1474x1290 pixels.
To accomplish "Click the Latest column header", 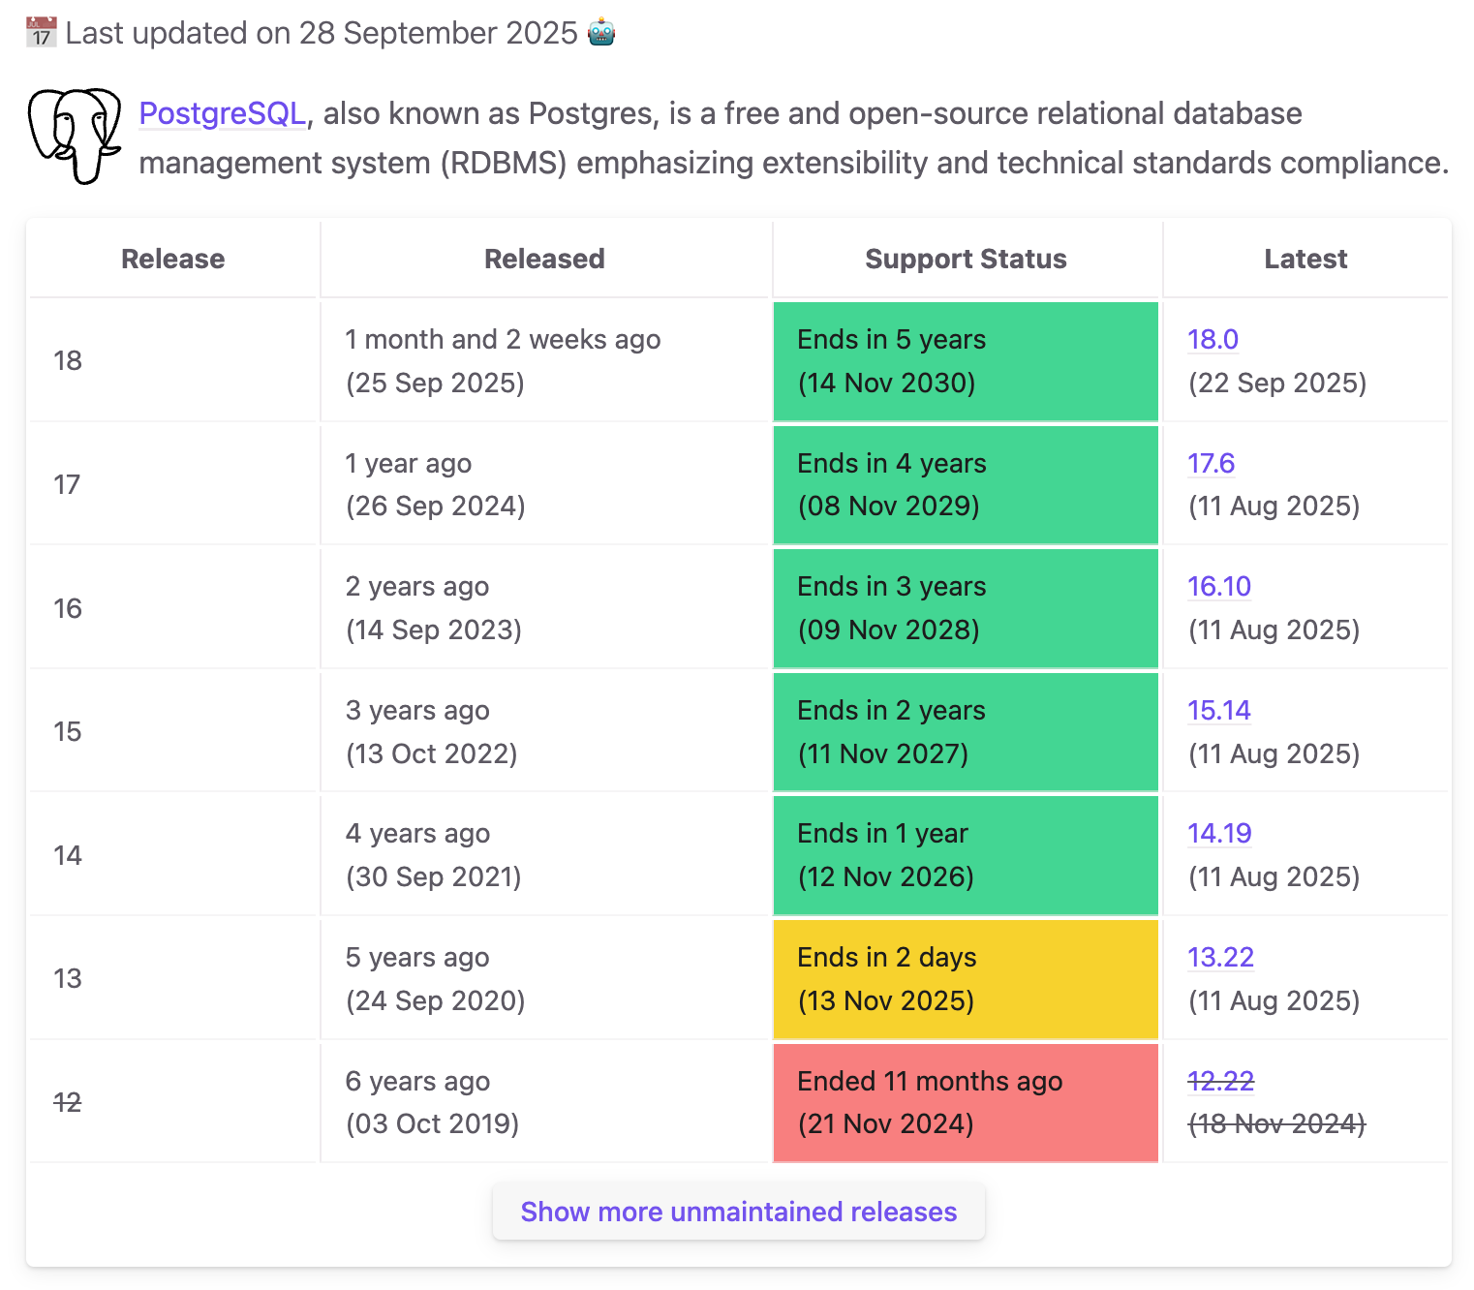I will click(1305, 259).
